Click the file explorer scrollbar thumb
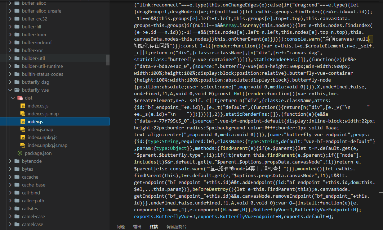Image resolution: width=383 pixels, height=230 pixels. click(x=107, y=60)
